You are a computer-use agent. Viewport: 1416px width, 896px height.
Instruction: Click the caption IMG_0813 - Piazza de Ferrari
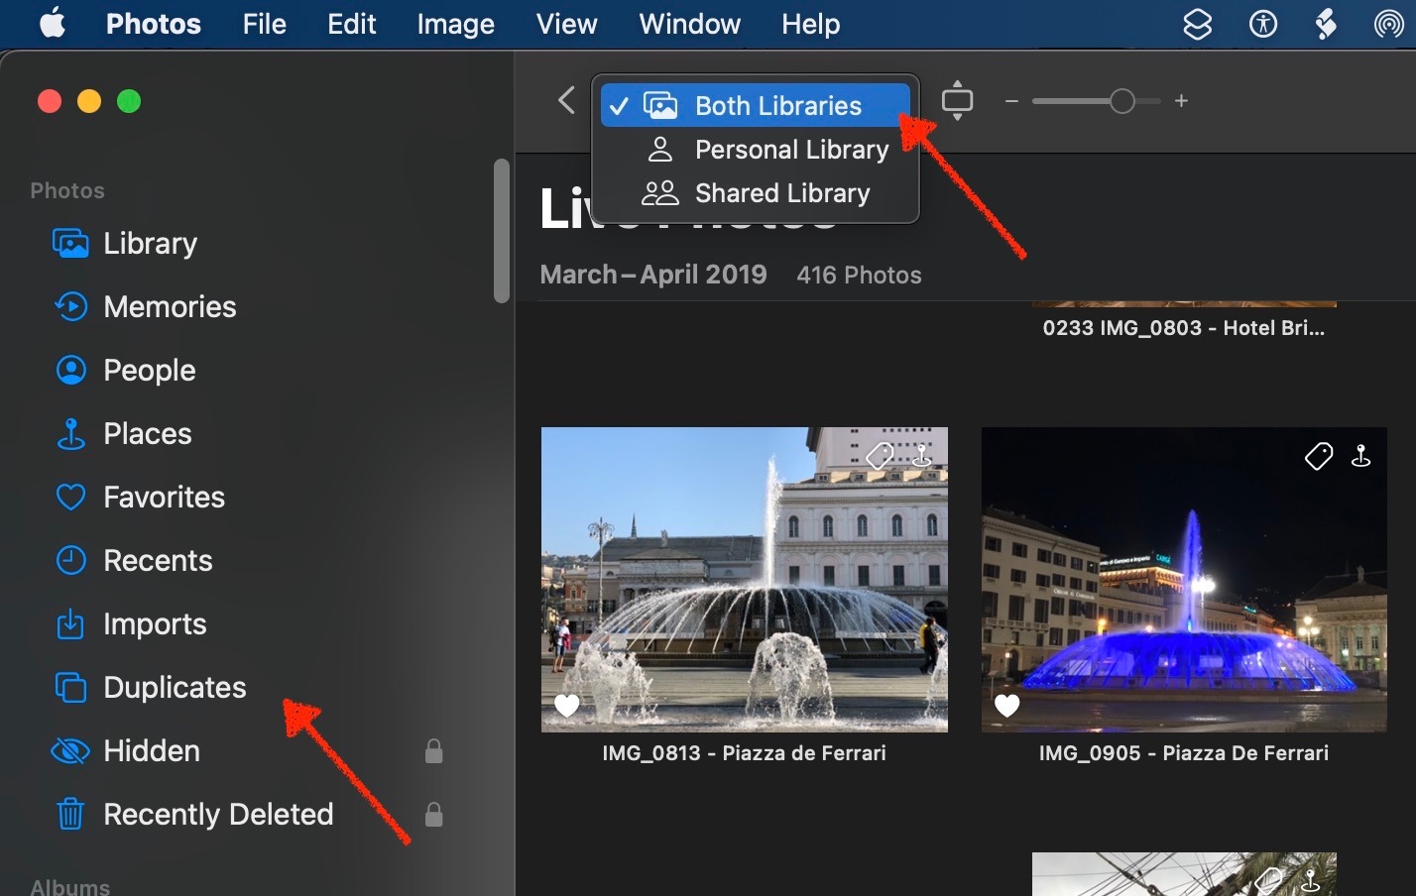point(744,753)
